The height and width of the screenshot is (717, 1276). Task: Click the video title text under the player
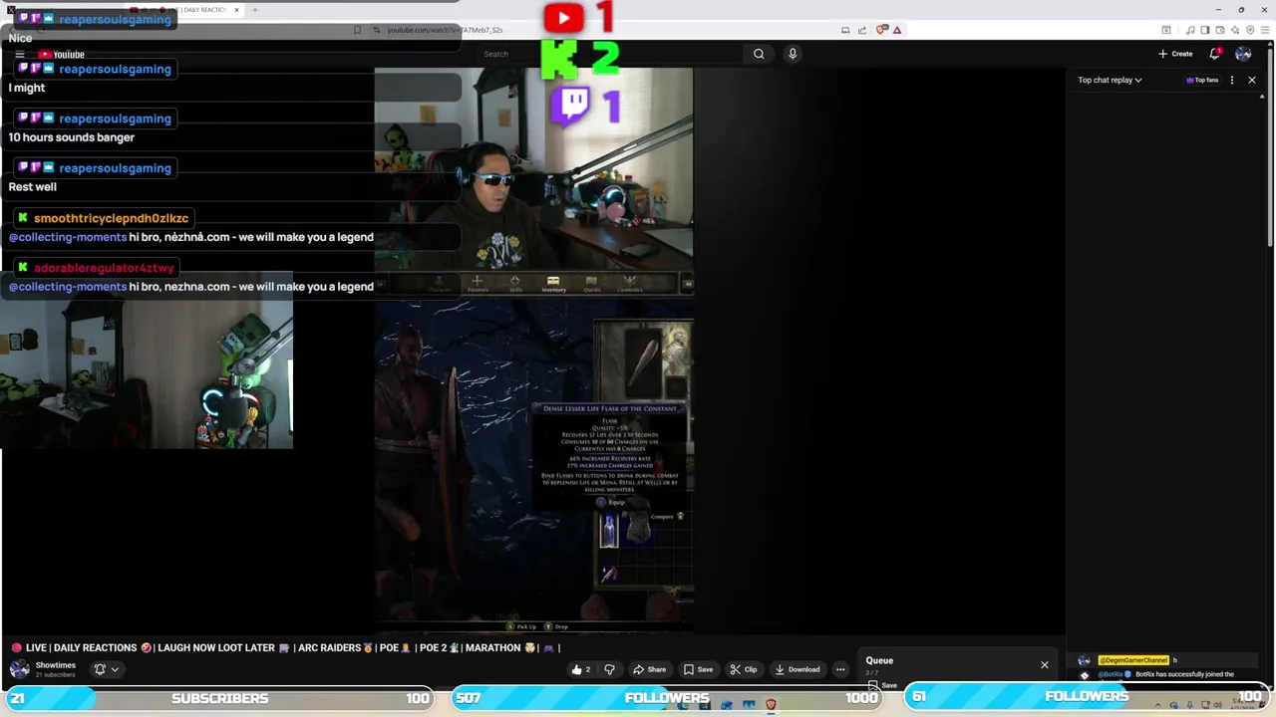(x=285, y=647)
